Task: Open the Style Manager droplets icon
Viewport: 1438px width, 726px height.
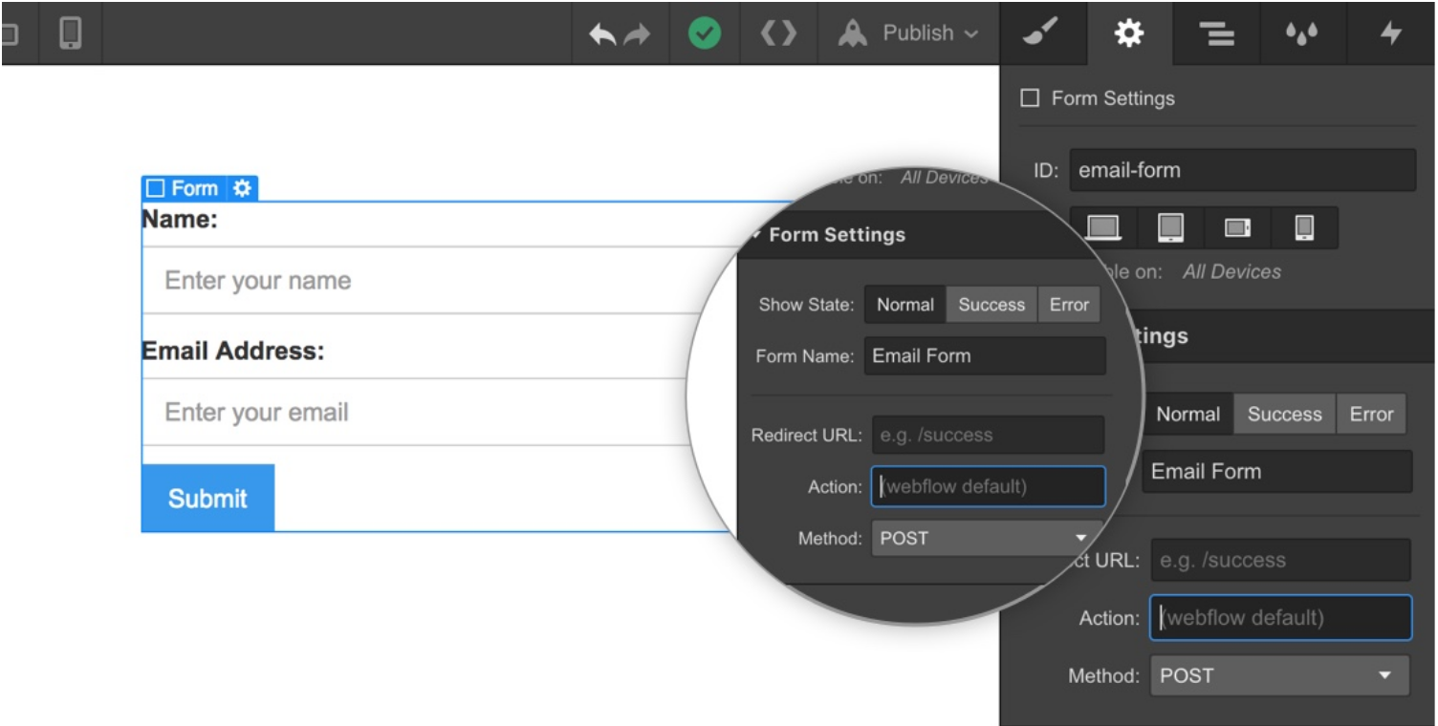Action: [1302, 33]
